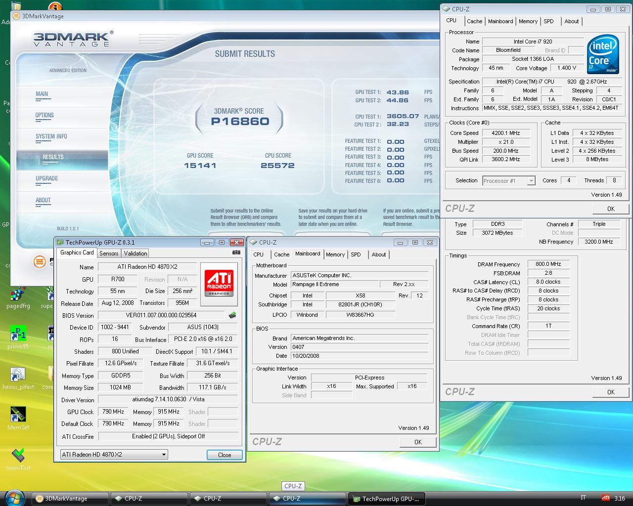The width and height of the screenshot is (633, 506).
Task: Open the SPD tab in top CPU-Z window
Action: (549, 21)
